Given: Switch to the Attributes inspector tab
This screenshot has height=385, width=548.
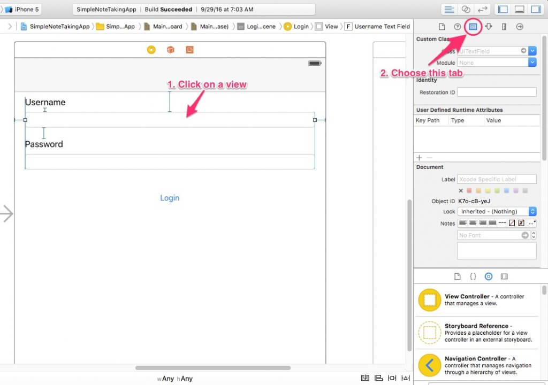Looking at the screenshot, I should click(489, 26).
